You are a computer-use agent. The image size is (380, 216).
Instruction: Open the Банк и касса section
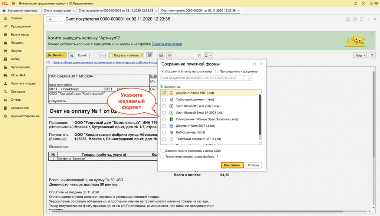19,35
